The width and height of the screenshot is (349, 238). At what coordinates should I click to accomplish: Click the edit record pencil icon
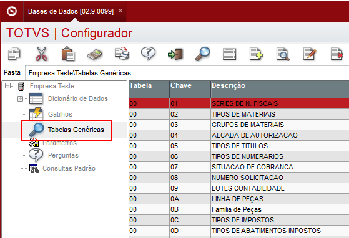coord(310,54)
